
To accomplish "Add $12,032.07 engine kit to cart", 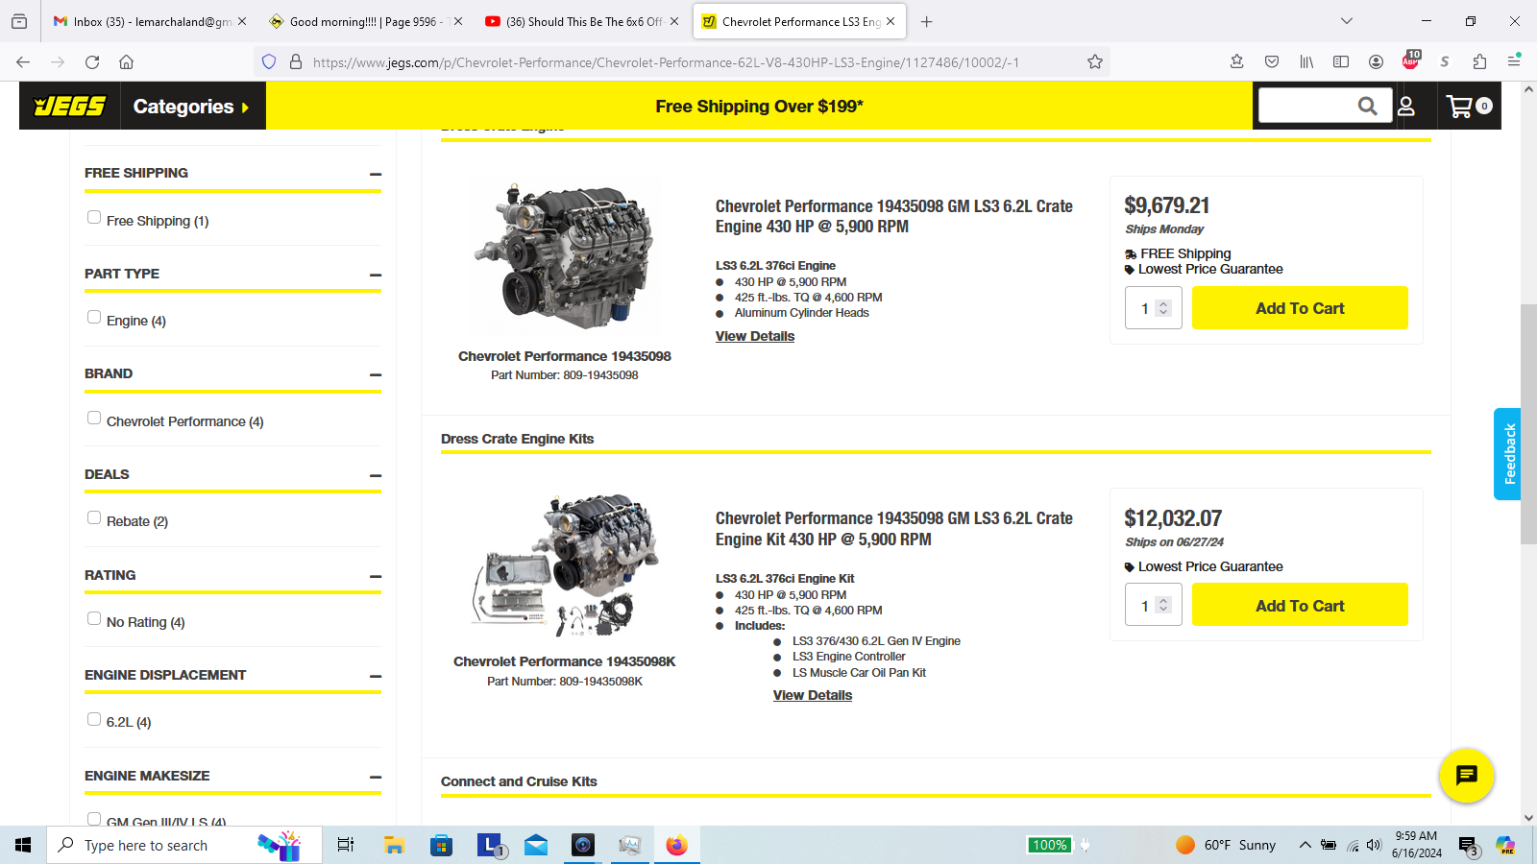I will [x=1300, y=605].
